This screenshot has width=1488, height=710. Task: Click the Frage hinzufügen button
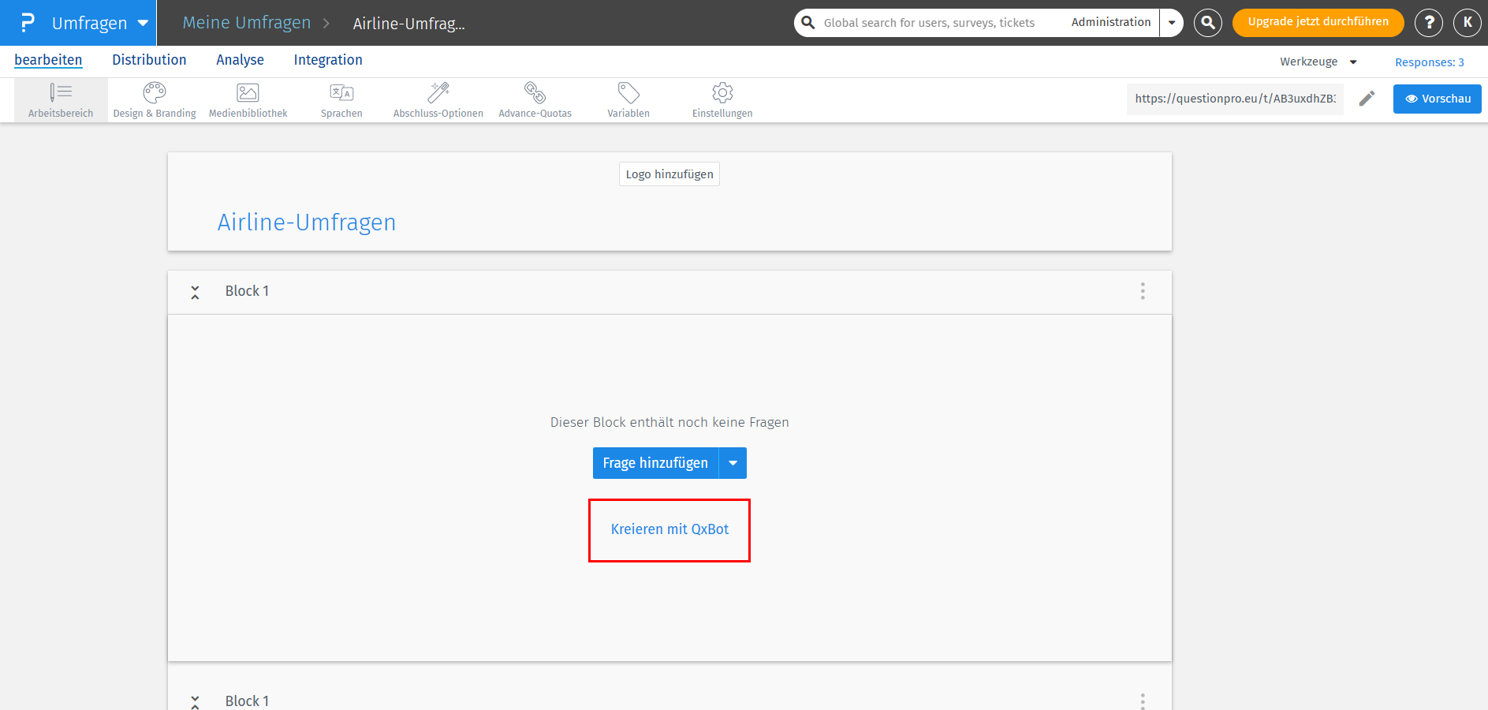655,463
